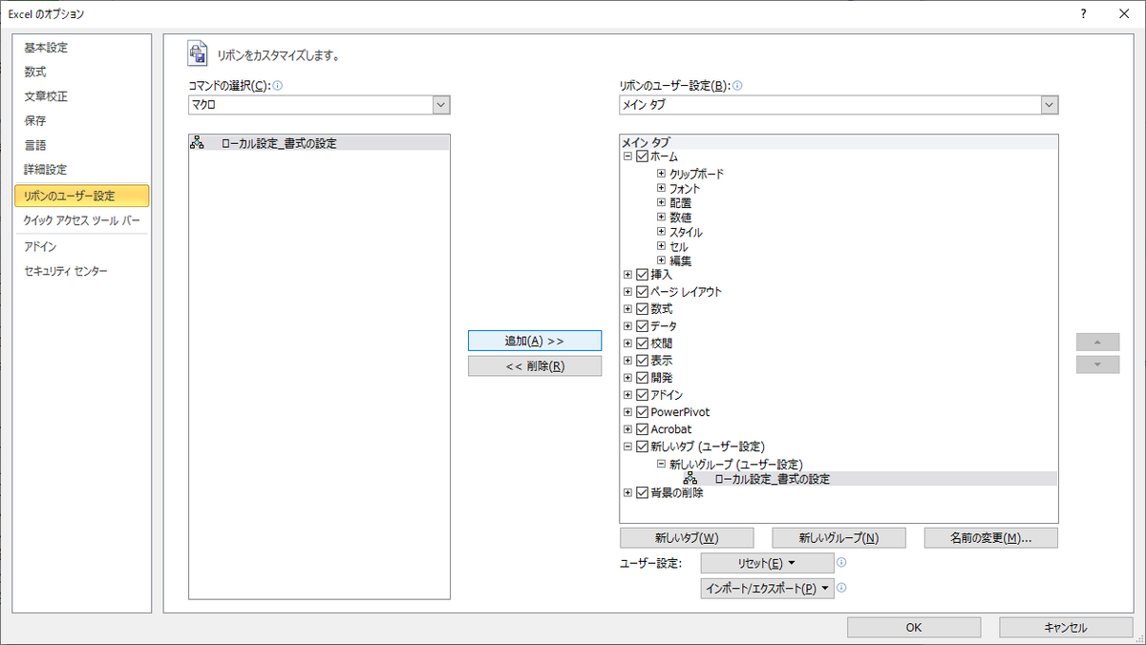Open アドイン category in sidebar
This screenshot has height=645, width=1146.
click(x=81, y=247)
